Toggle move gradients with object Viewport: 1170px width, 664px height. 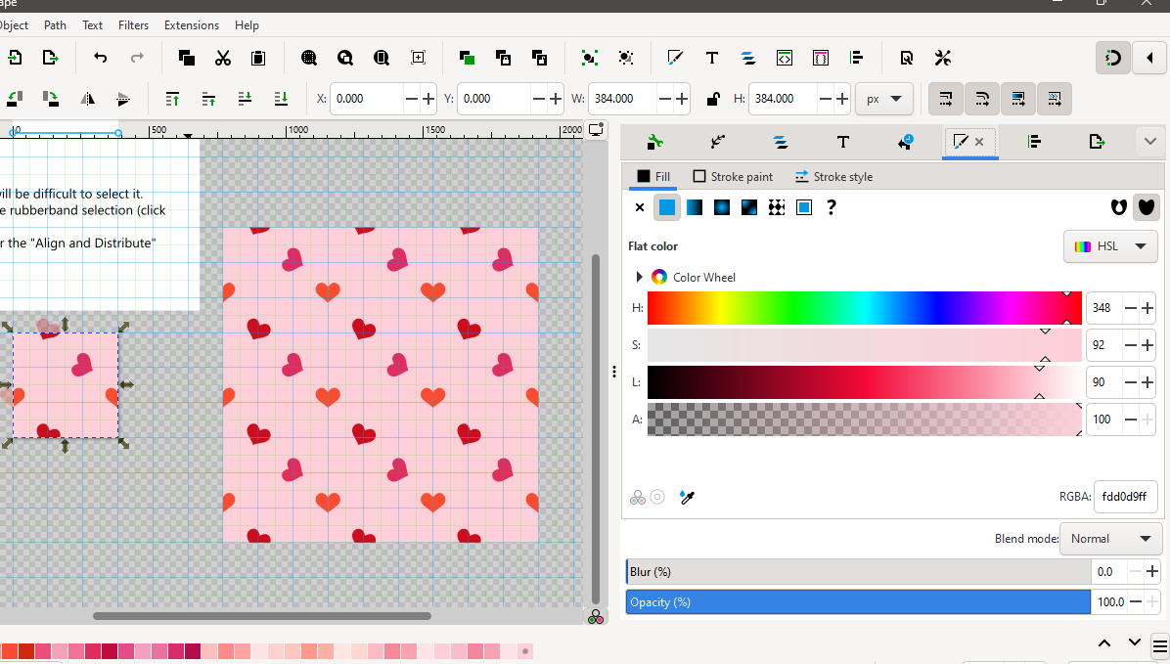(1017, 99)
